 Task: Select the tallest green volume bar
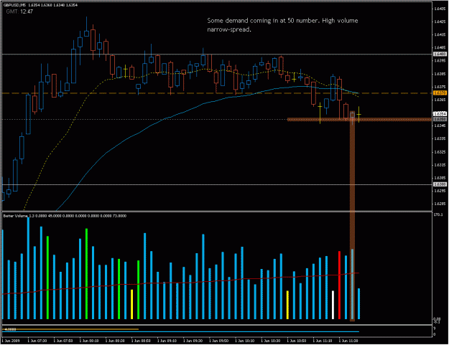[86, 274]
